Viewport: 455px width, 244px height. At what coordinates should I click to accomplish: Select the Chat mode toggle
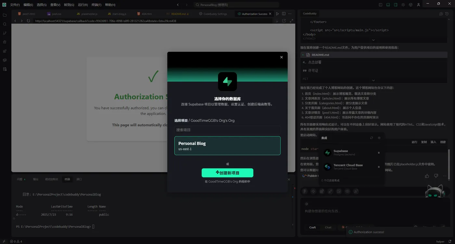point(328,227)
